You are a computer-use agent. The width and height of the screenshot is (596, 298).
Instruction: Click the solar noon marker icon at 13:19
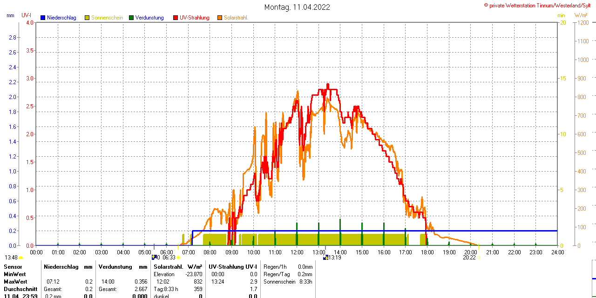[325, 258]
